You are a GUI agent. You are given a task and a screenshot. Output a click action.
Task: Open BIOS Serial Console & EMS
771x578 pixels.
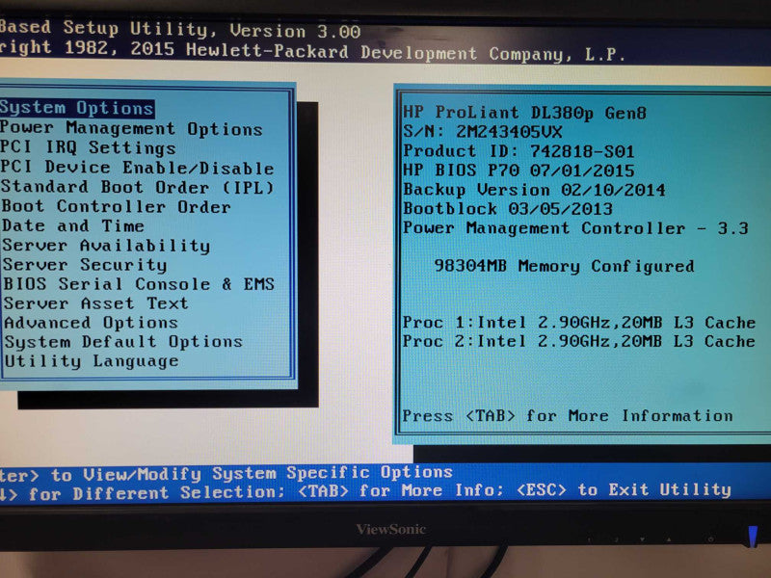[x=139, y=284]
